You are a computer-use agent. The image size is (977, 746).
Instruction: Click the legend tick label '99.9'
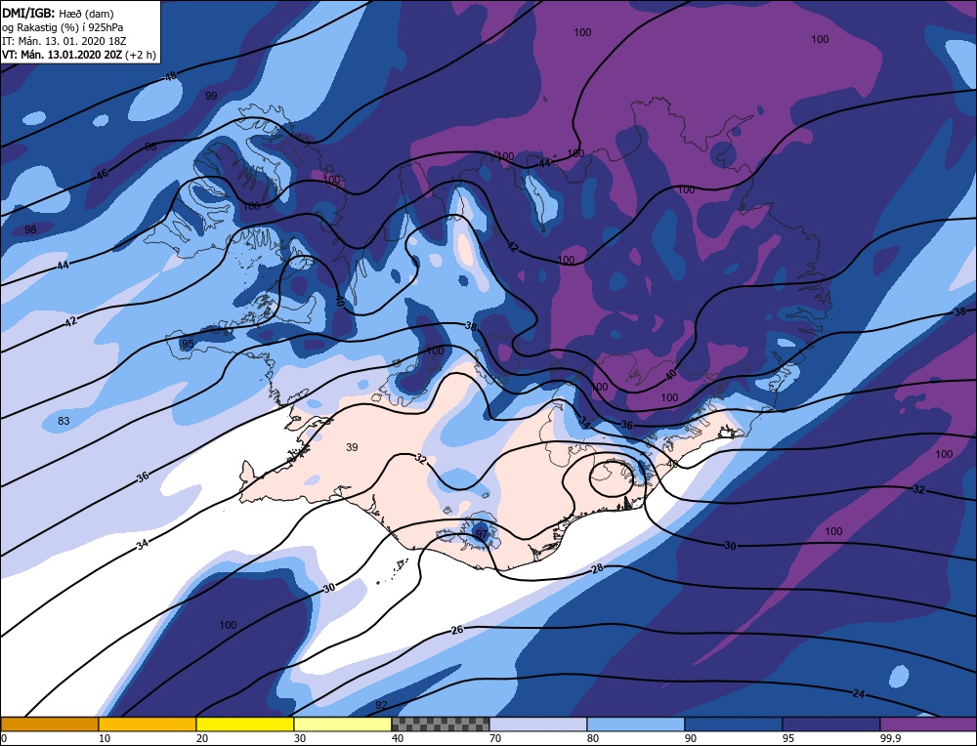pos(888,738)
